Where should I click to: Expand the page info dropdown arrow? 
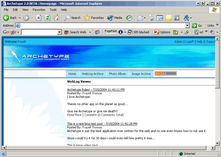[x=125, y=32]
